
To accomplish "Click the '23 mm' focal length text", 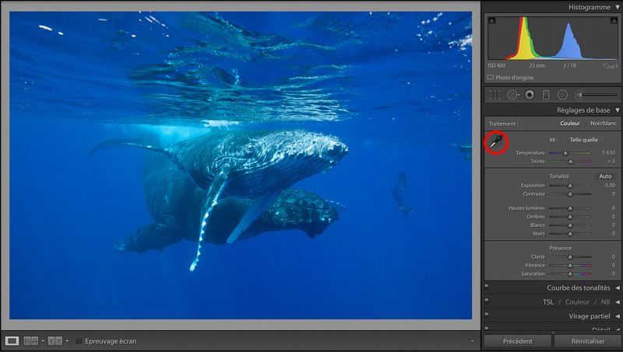I will coord(537,65).
